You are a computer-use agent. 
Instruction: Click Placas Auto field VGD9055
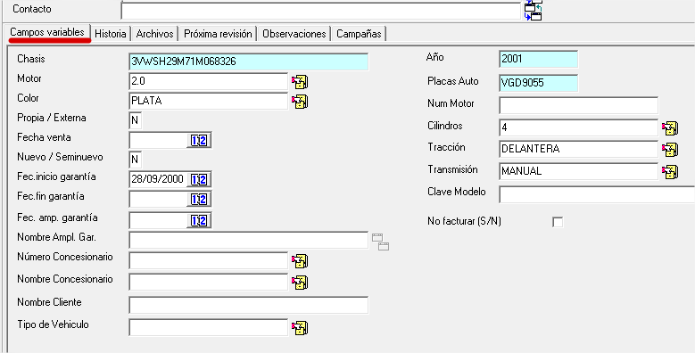tap(539, 83)
